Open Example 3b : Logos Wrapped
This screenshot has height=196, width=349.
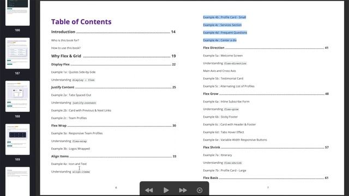70,149
